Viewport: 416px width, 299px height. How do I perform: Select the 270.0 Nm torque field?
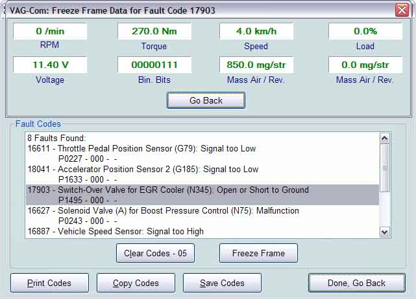tap(154, 31)
